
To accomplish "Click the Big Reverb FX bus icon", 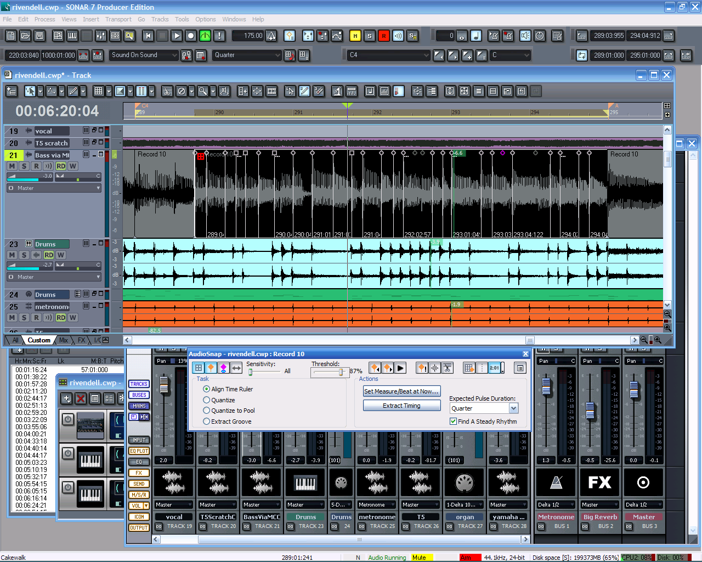I will pyautogui.click(x=599, y=483).
